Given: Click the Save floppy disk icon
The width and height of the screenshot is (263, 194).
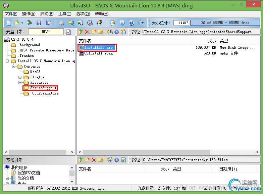Looking at the screenshot, I should [39, 23].
